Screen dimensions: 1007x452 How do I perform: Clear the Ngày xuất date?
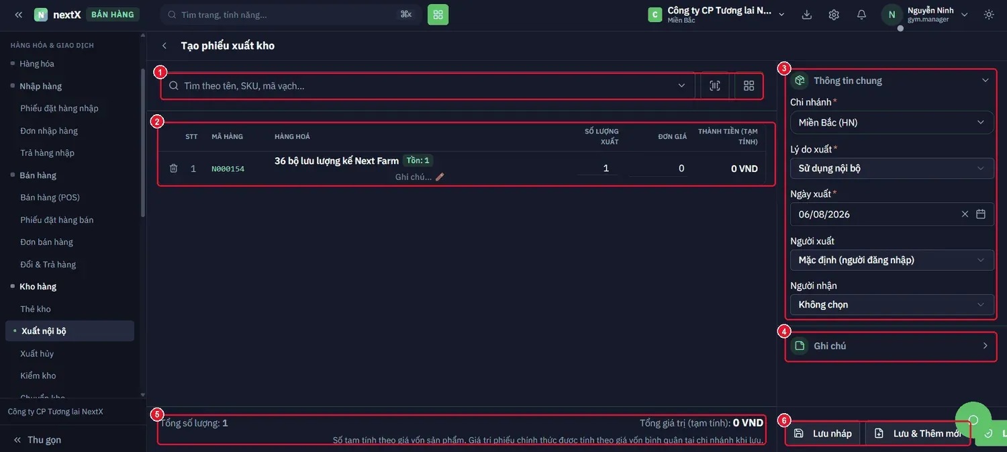(965, 214)
